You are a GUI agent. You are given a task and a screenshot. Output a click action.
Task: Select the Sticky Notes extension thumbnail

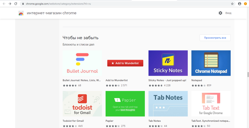[168, 63]
